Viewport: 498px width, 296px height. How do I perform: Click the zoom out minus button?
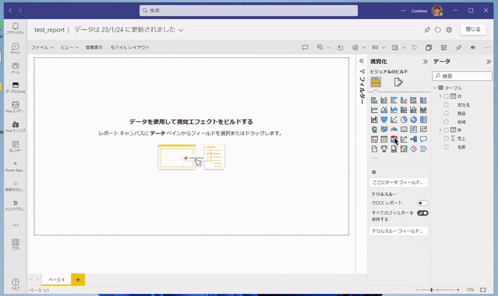pos(417,290)
